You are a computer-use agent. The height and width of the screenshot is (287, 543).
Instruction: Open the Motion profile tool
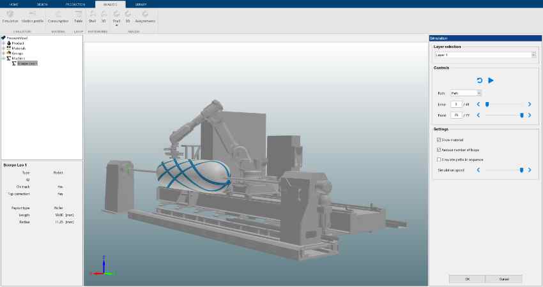tap(32, 15)
